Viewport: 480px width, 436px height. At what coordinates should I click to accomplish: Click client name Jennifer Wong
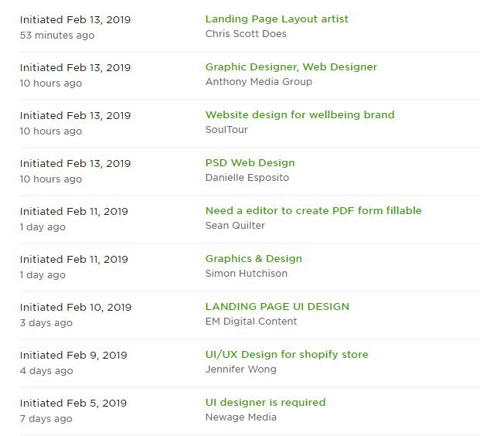click(240, 370)
